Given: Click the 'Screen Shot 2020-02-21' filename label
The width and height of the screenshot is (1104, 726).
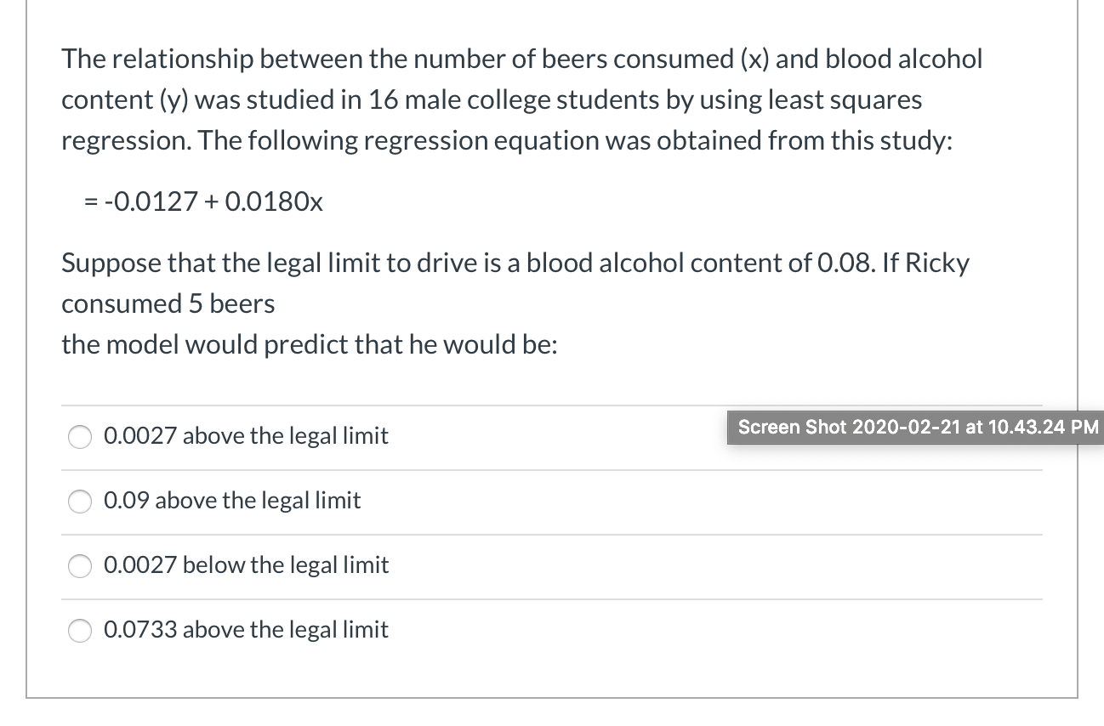Looking at the screenshot, I should point(914,428).
